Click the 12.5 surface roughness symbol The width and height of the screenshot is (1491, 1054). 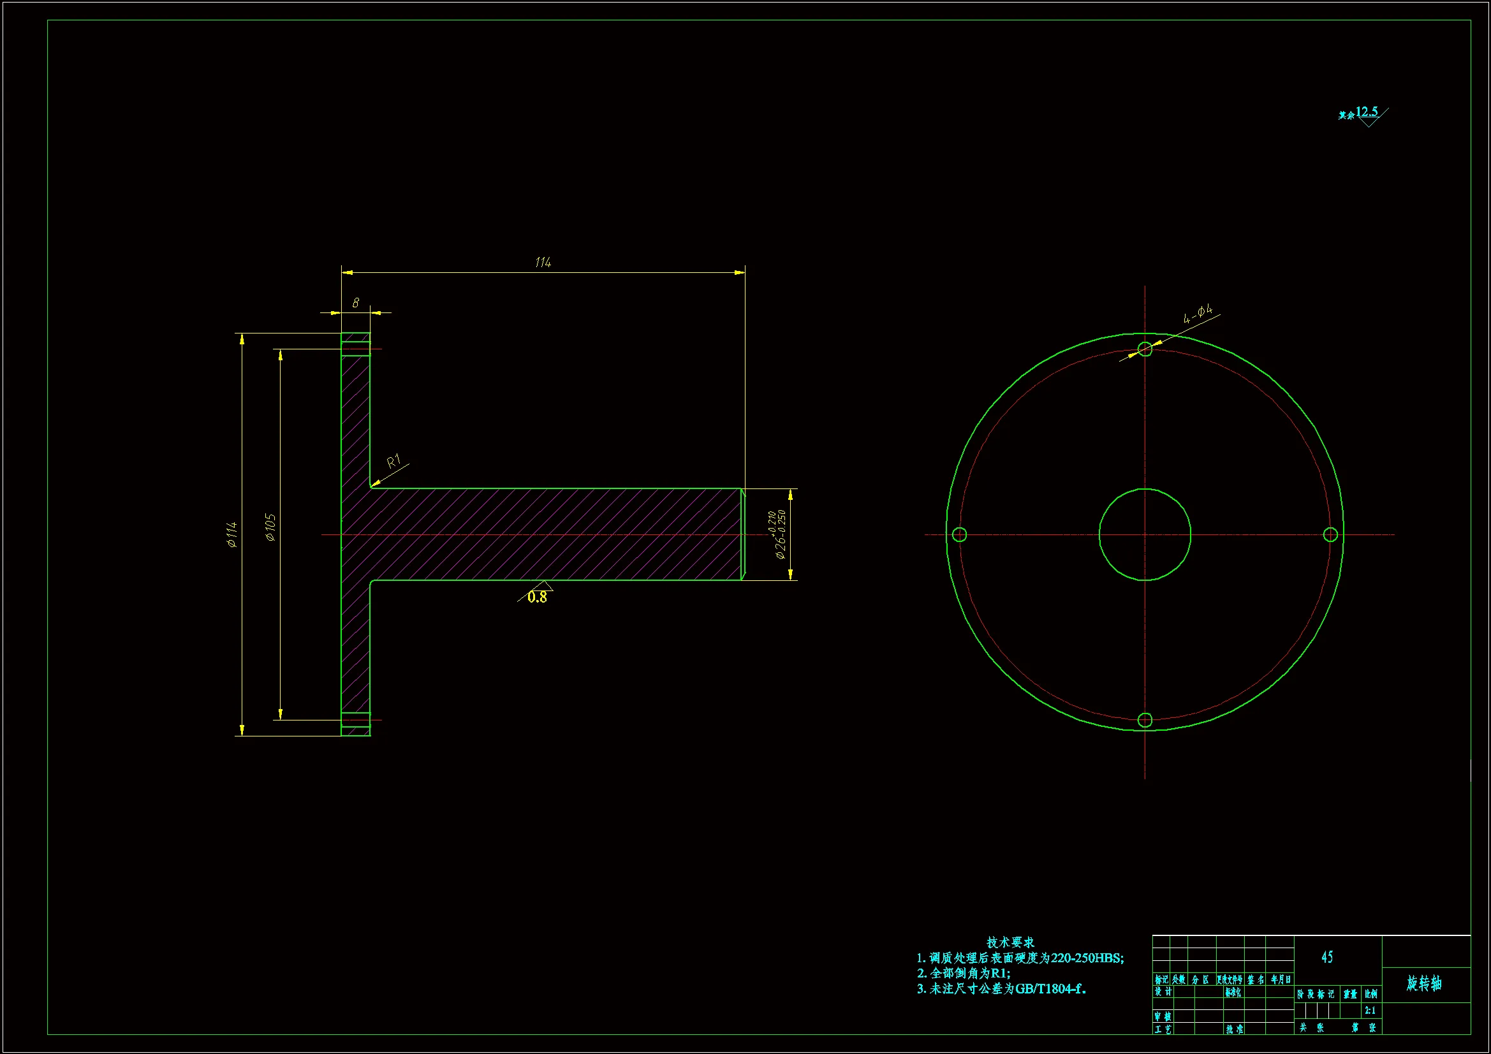(x=1366, y=113)
